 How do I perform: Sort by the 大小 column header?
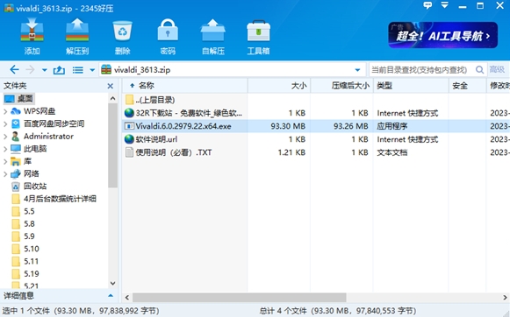279,86
